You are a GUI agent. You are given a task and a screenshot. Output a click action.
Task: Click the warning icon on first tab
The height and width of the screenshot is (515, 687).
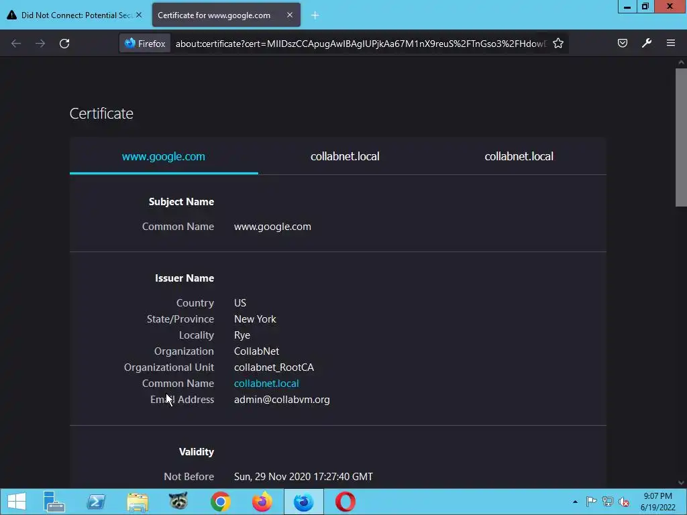pyautogui.click(x=12, y=15)
